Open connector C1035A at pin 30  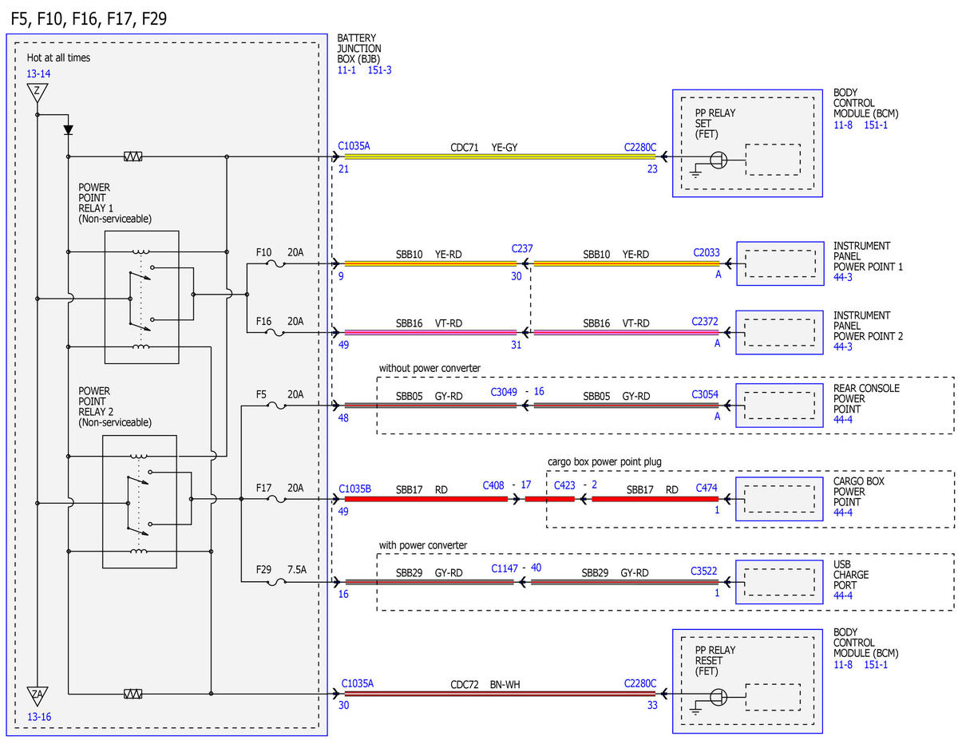(358, 684)
